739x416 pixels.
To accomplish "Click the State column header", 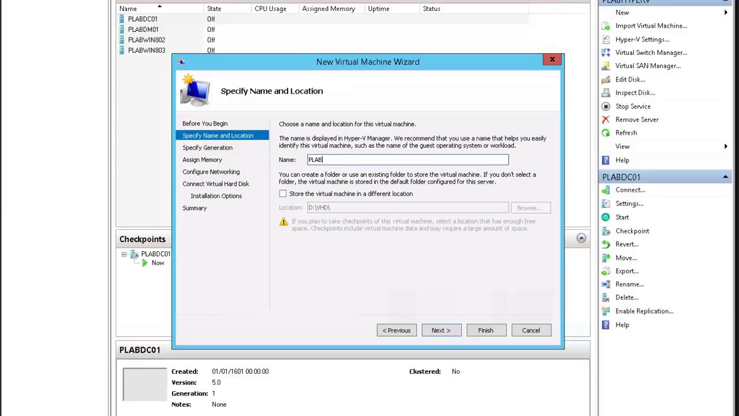I will pyautogui.click(x=214, y=9).
